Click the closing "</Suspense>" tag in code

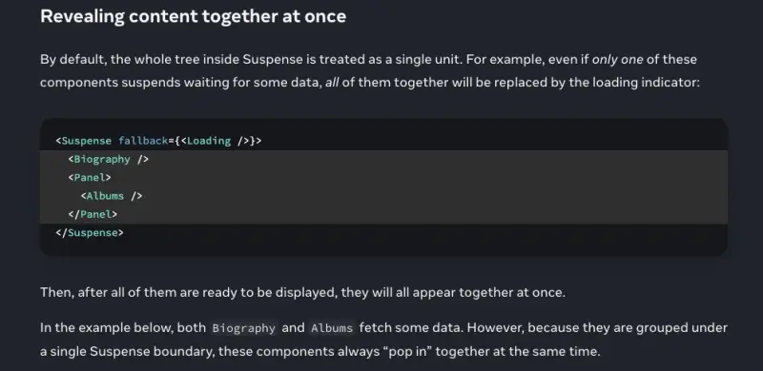click(x=90, y=233)
